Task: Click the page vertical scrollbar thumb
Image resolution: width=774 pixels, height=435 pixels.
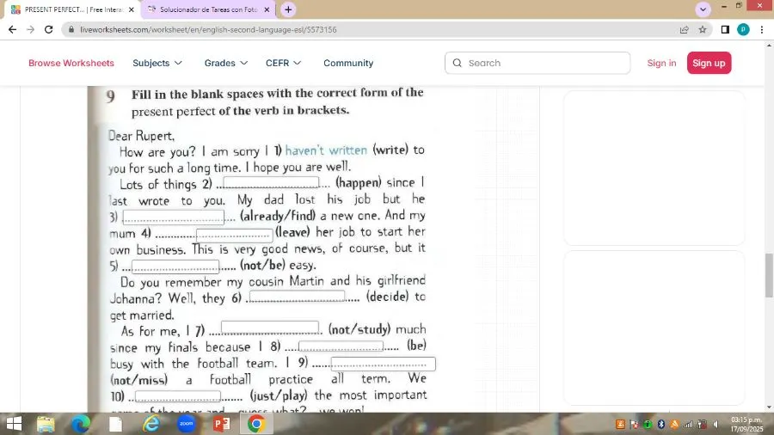Action: pyautogui.click(x=769, y=275)
